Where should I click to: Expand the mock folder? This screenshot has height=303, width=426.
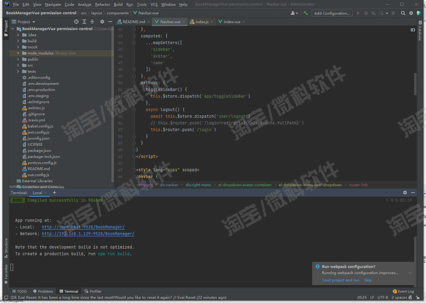coord(18,47)
